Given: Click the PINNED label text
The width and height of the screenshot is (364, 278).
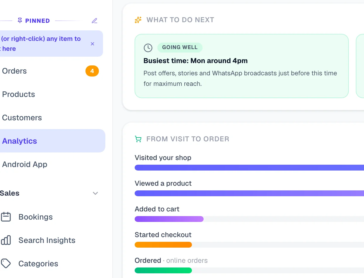Looking at the screenshot, I should (x=37, y=21).
